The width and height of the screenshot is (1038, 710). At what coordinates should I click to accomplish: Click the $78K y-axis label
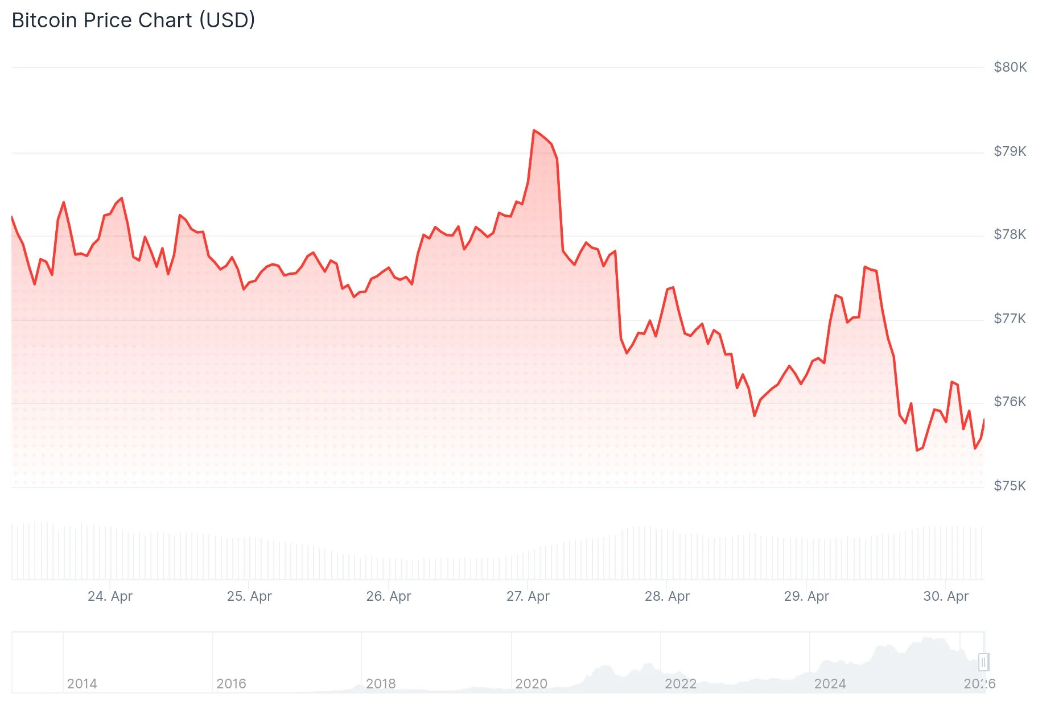(x=1010, y=234)
